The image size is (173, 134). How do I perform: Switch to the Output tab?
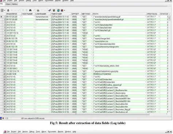pos(8,4)
